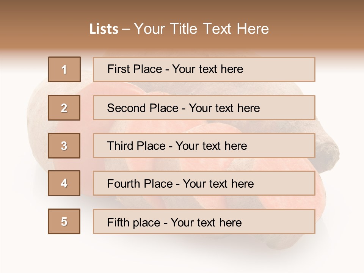364x273 pixels.
Task: Click the number 3 box
Action: tap(64, 146)
